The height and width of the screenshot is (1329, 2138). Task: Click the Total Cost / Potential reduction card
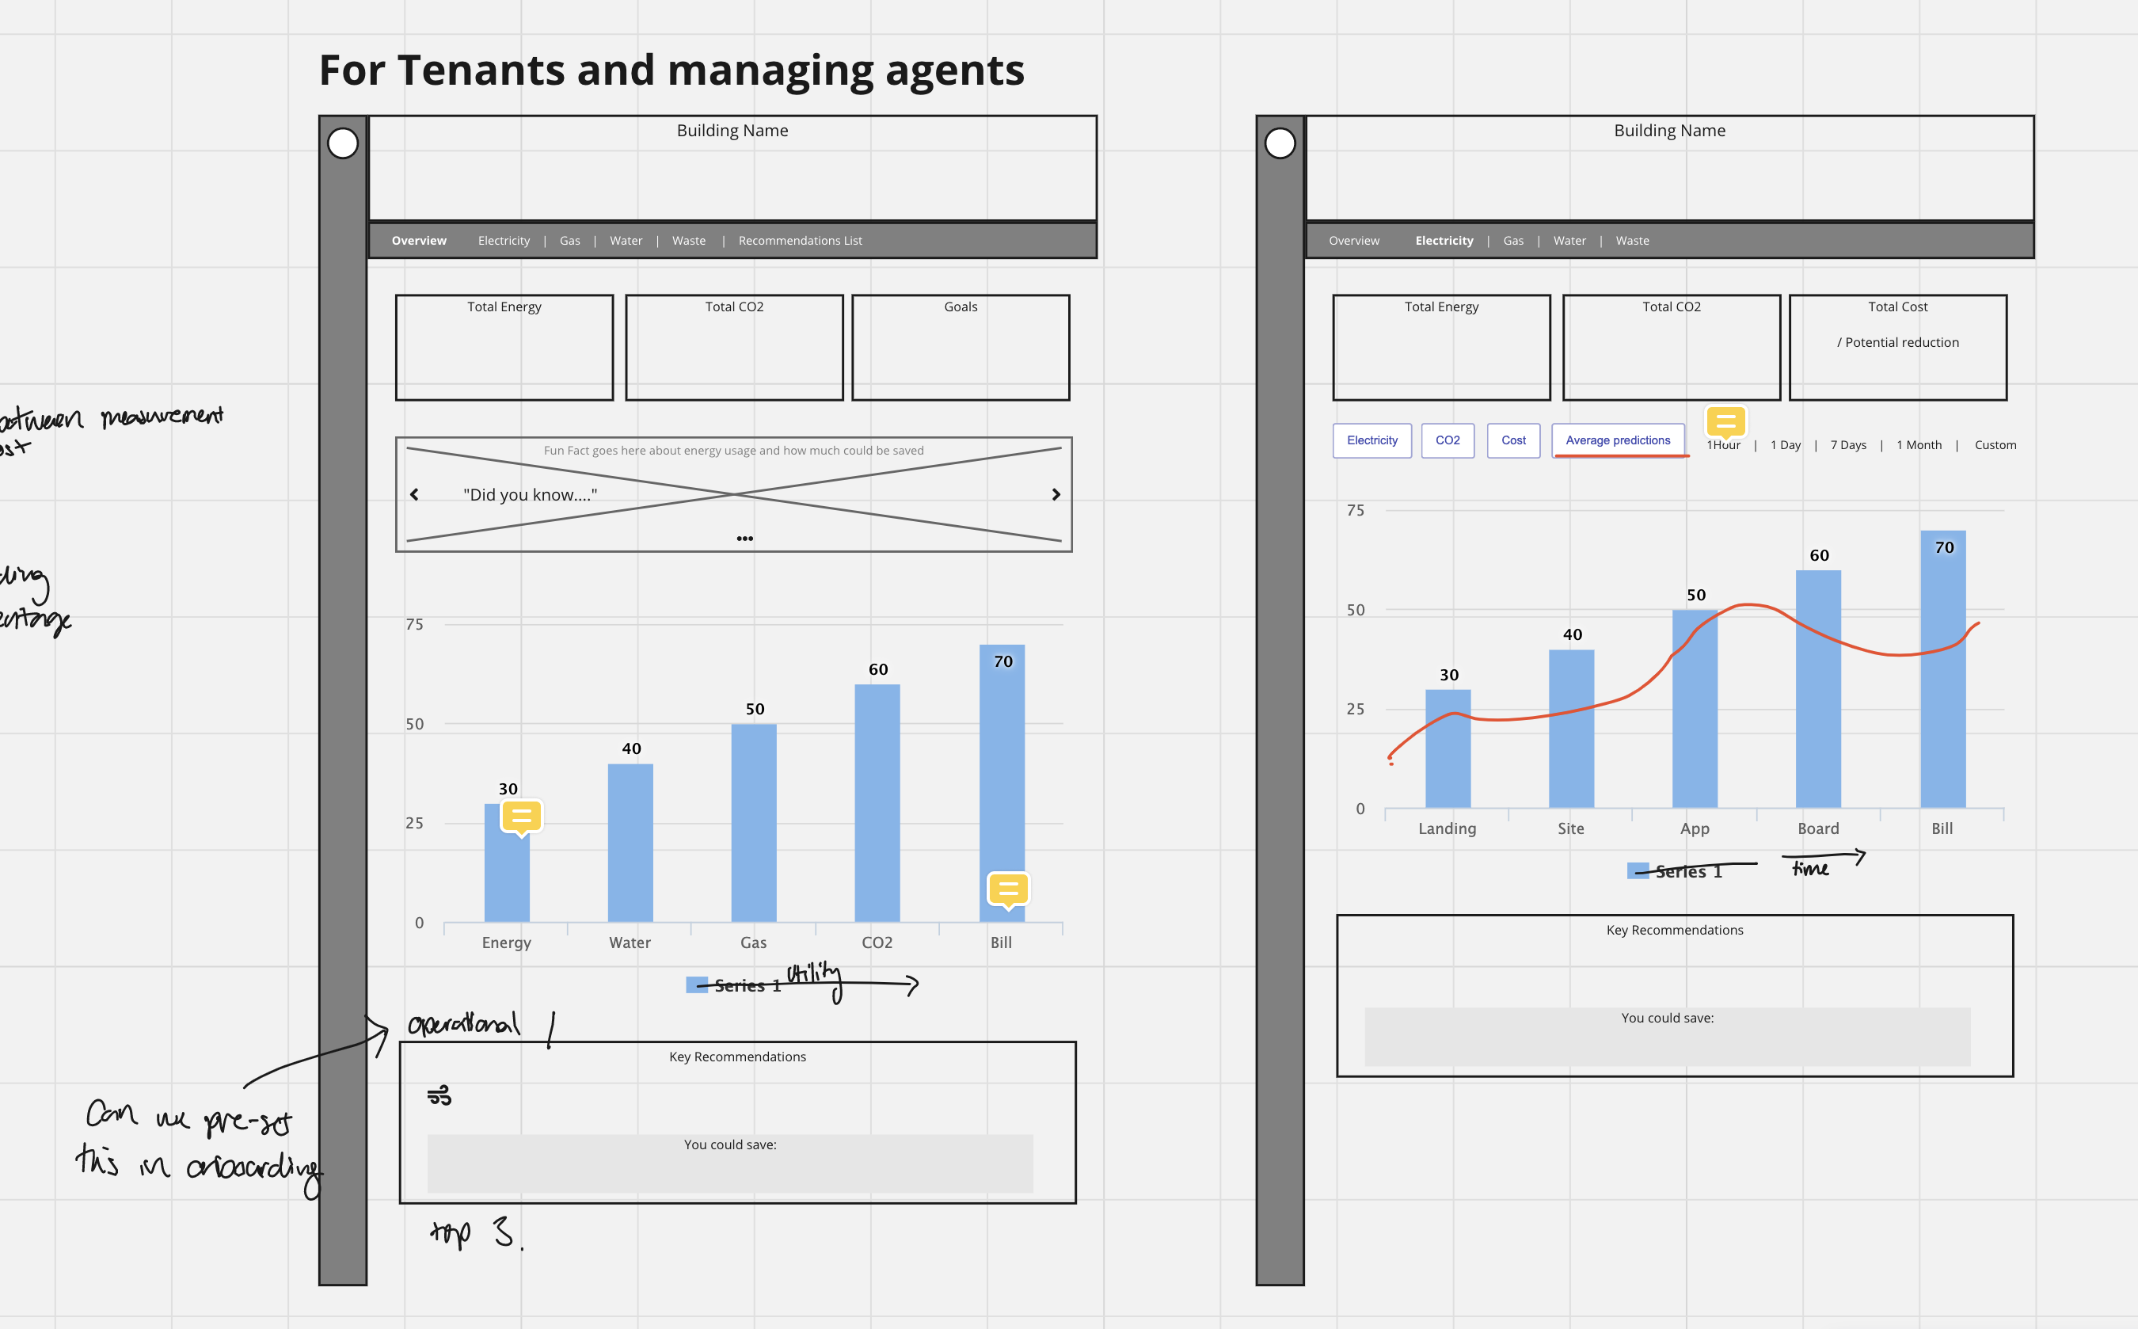pyautogui.click(x=1898, y=347)
